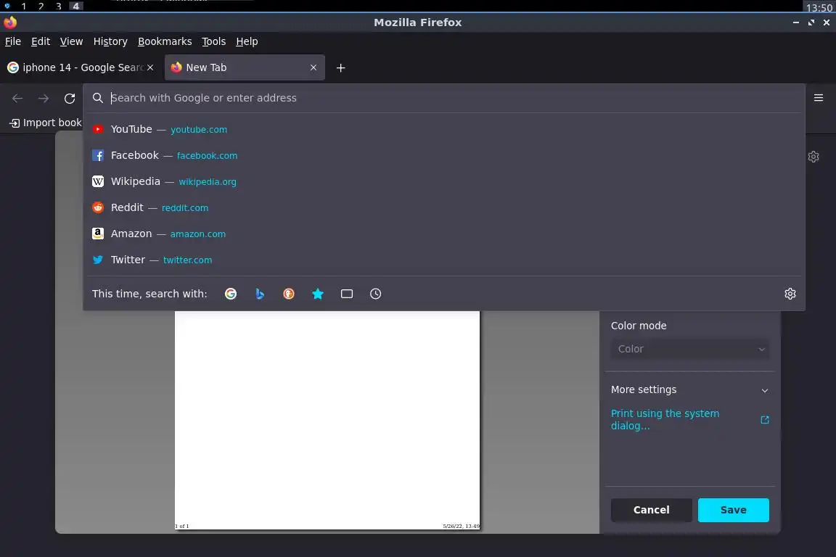This screenshot has height=557, width=836.
Task: Search open tabs using the tabs icon
Action: (347, 294)
